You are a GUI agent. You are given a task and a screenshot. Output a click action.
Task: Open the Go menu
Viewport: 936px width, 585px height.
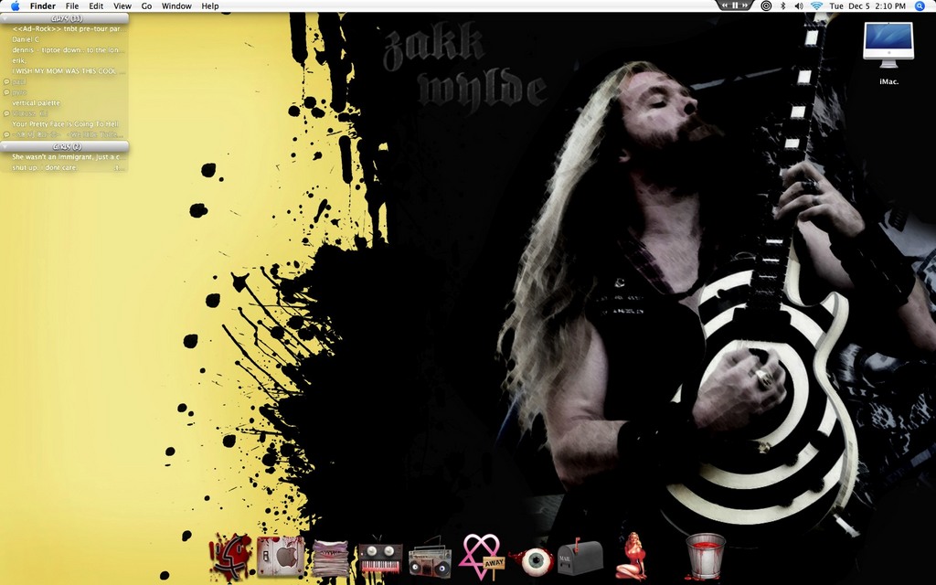tap(146, 6)
